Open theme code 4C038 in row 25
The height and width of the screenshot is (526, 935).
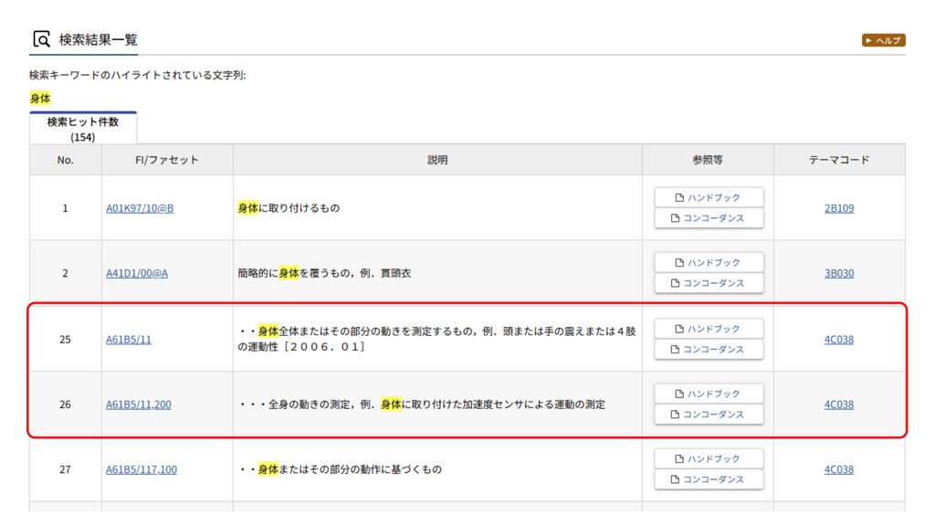[839, 340]
